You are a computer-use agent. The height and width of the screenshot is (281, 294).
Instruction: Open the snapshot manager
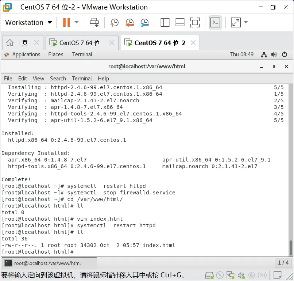point(144,23)
